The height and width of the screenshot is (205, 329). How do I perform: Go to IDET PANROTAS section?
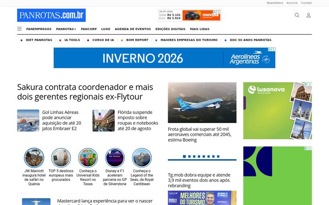(x=39, y=40)
